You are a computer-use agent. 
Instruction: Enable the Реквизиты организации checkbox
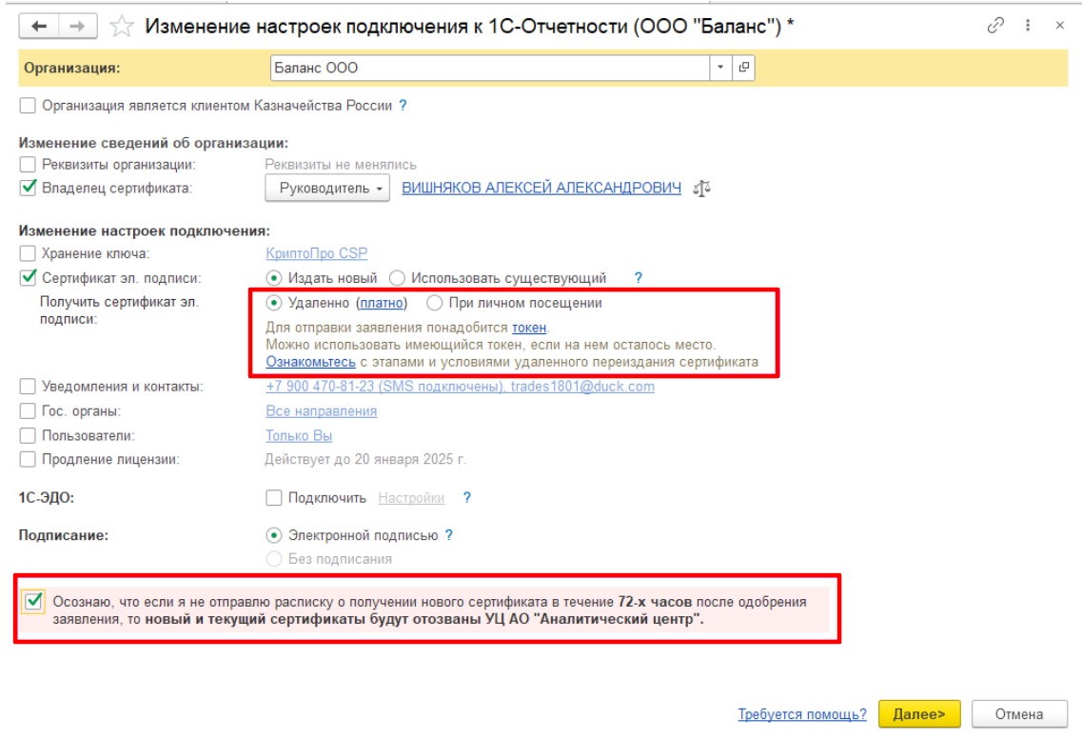(28, 165)
